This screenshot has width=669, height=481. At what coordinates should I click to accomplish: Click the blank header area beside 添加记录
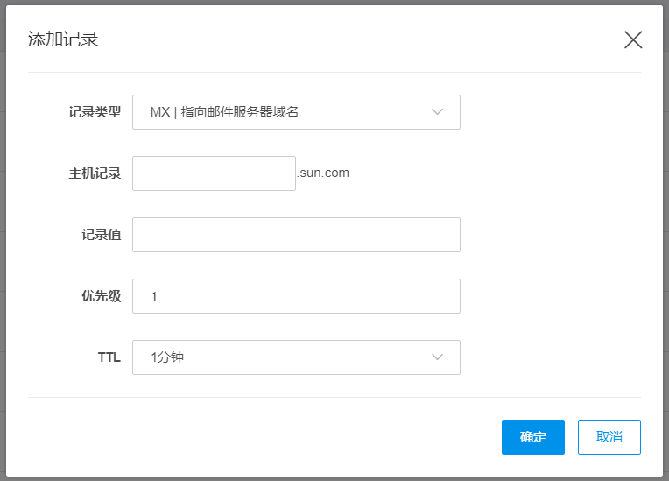tap(350, 39)
